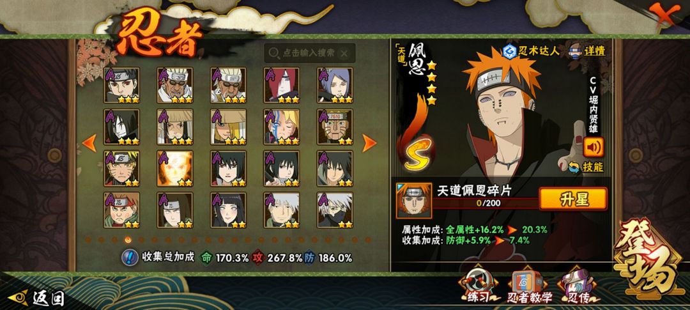Open the 忍传 scroll icon
The image size is (690, 310).
point(578,285)
